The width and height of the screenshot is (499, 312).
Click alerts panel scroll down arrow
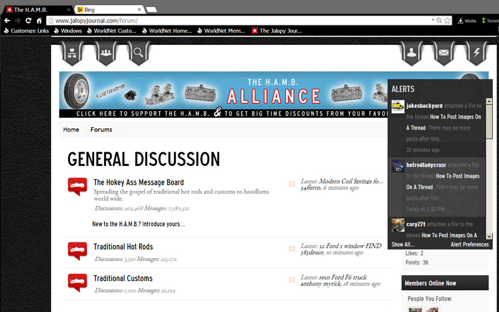[489, 236]
